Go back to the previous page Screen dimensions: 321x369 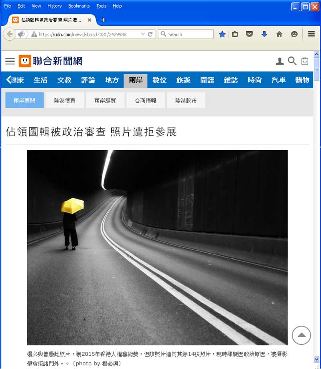9,34
